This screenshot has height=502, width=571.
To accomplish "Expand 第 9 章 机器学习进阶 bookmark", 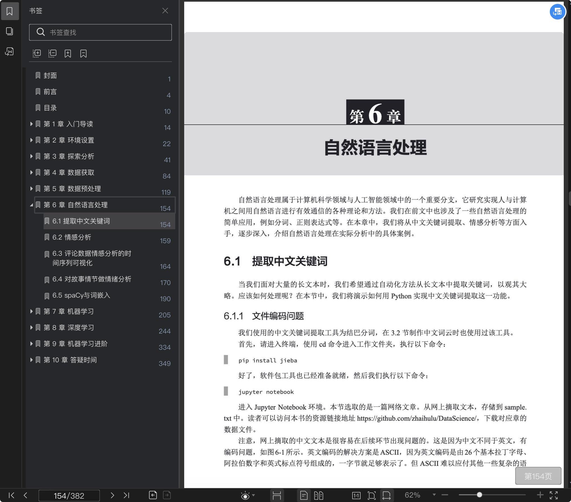I will click(31, 343).
